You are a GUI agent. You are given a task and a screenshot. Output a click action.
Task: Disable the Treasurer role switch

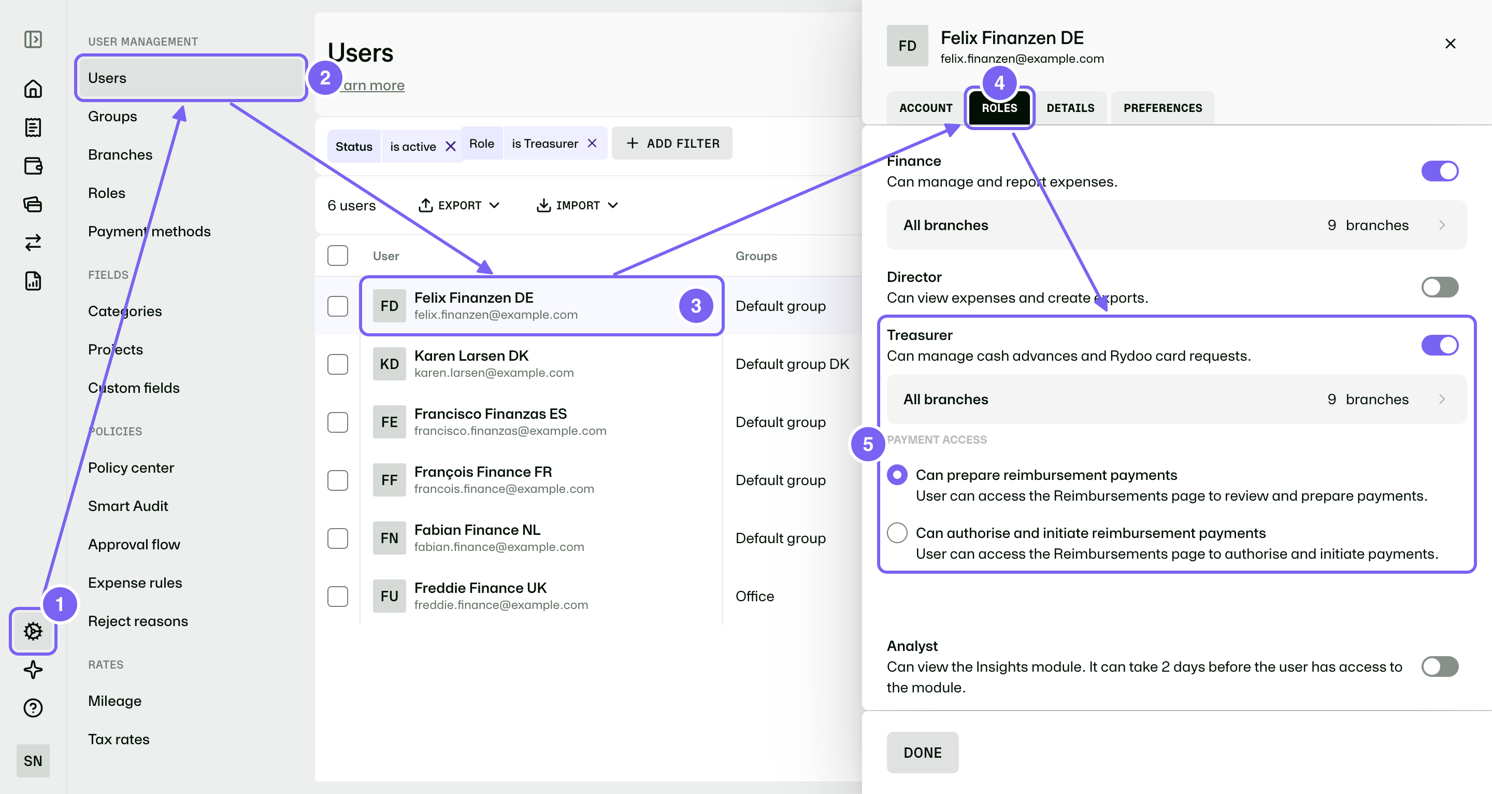1440,345
